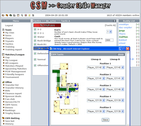
Task: Open Training report menu item
Action: 14,50
